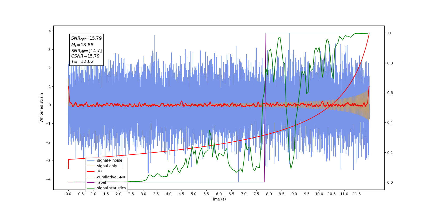427x213 pixels.
Task: Click the left axis tick label 4
Action: [x=50, y=31]
